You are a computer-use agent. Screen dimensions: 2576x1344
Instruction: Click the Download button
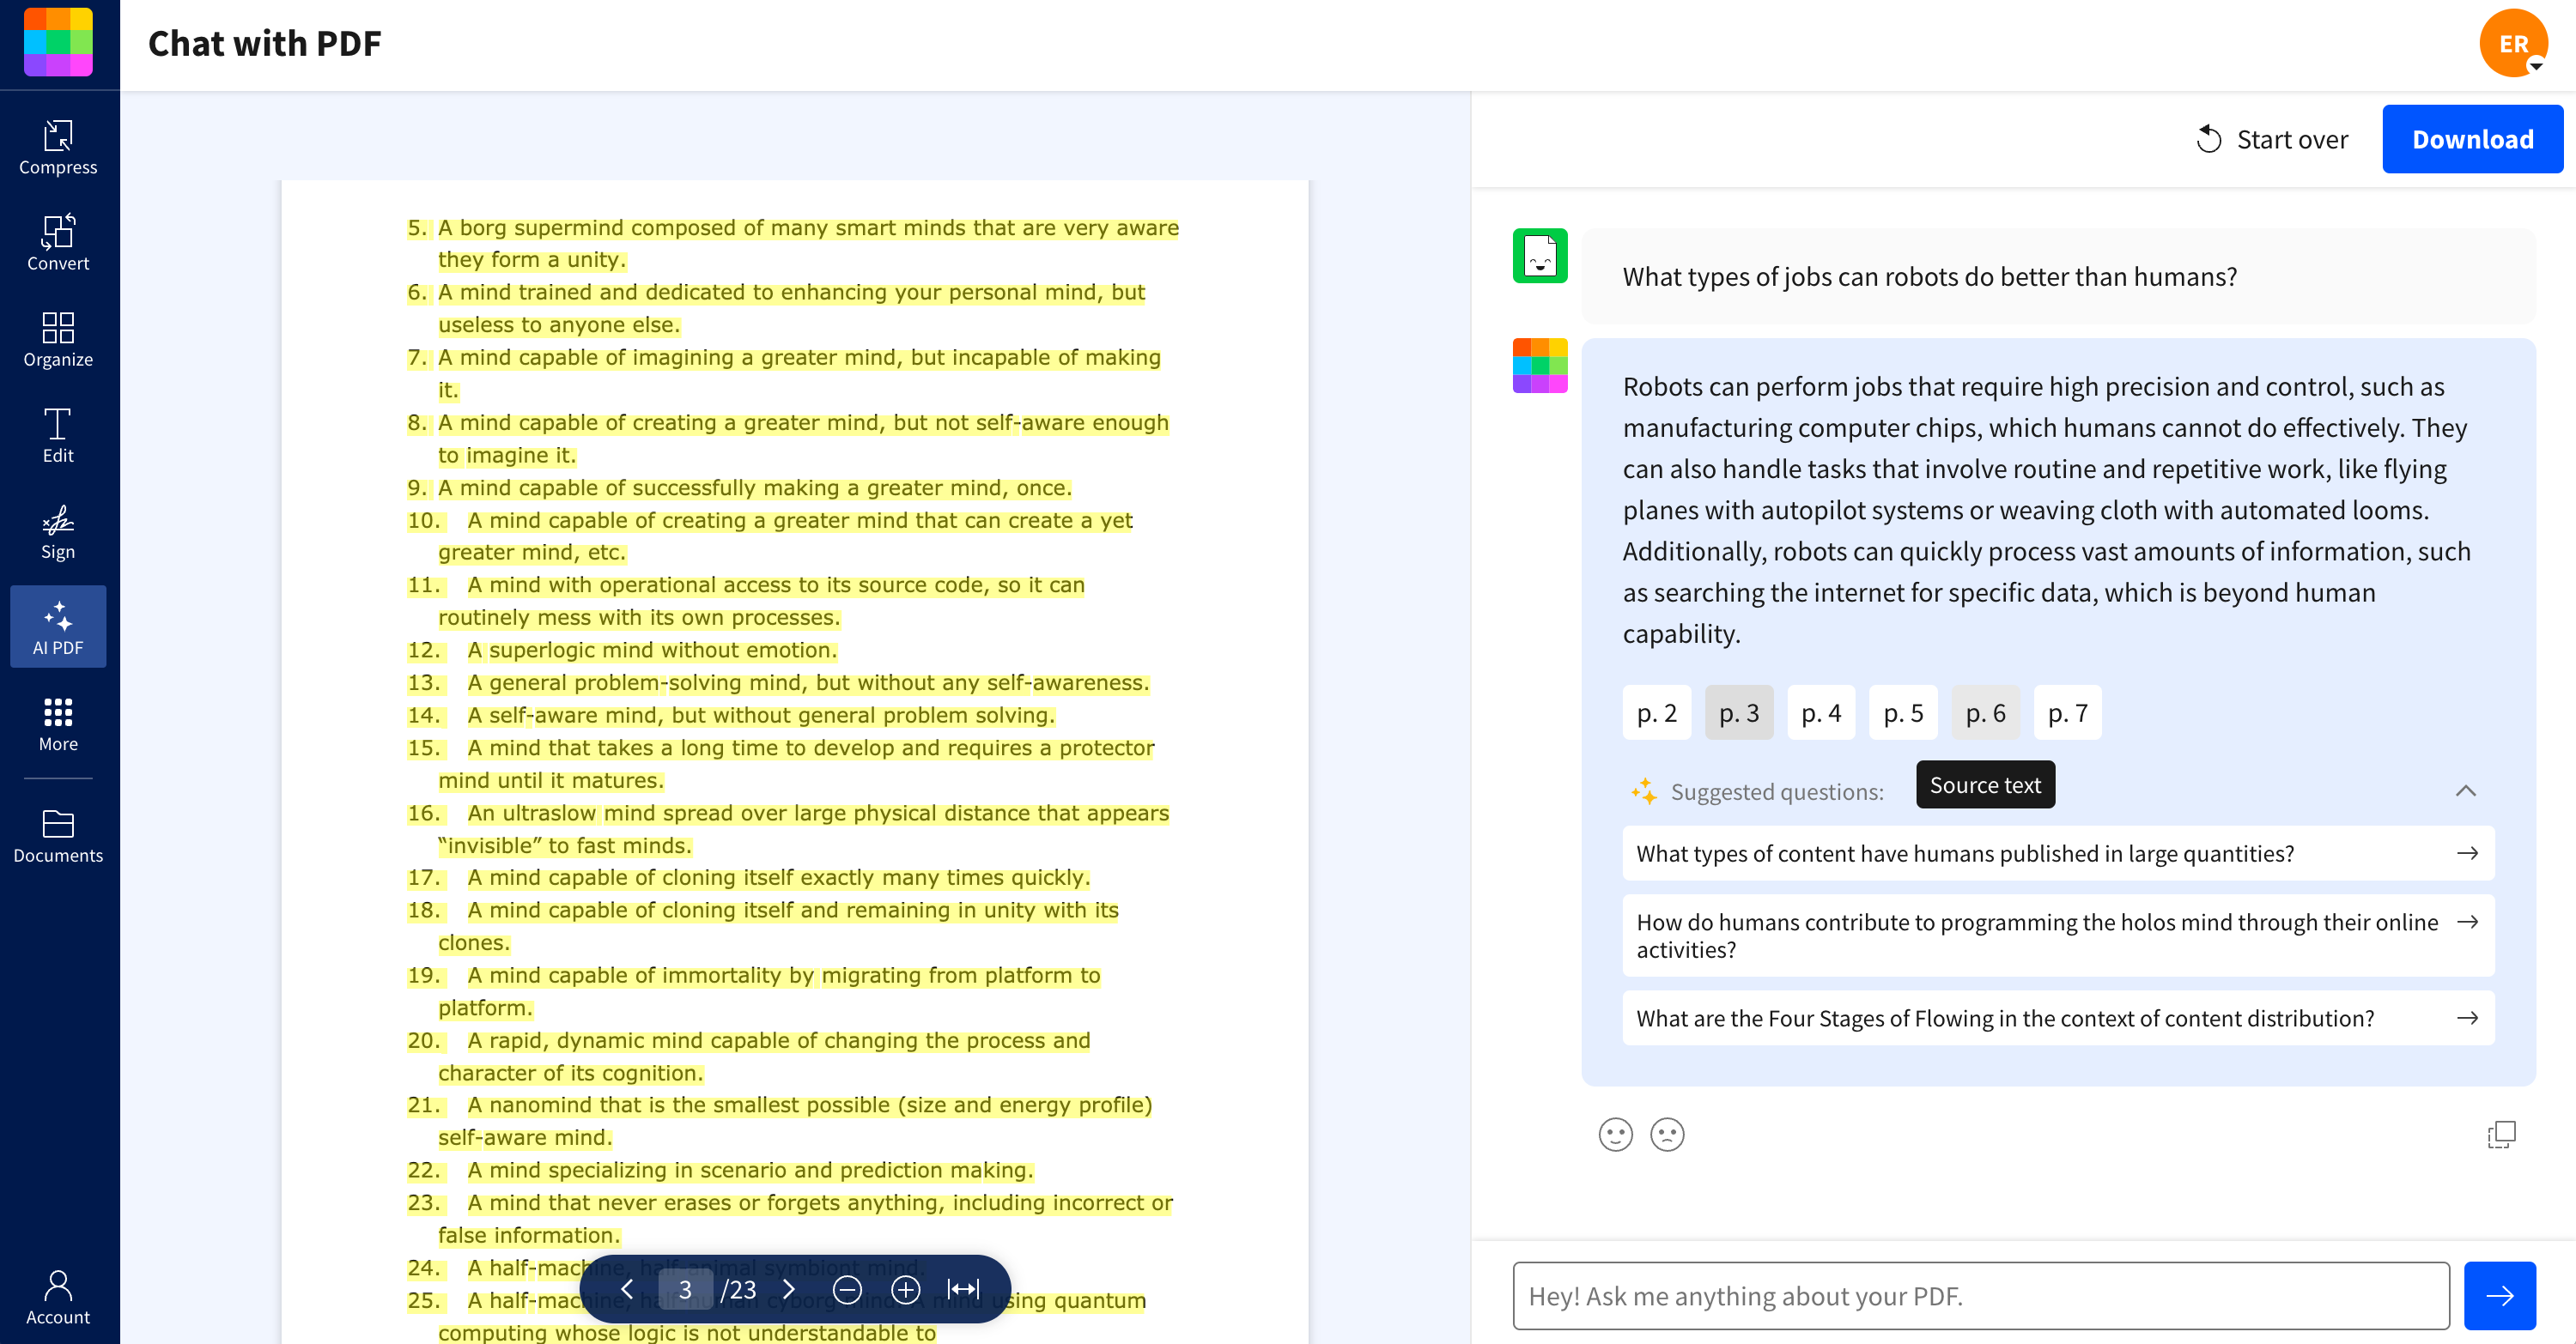[2472, 140]
